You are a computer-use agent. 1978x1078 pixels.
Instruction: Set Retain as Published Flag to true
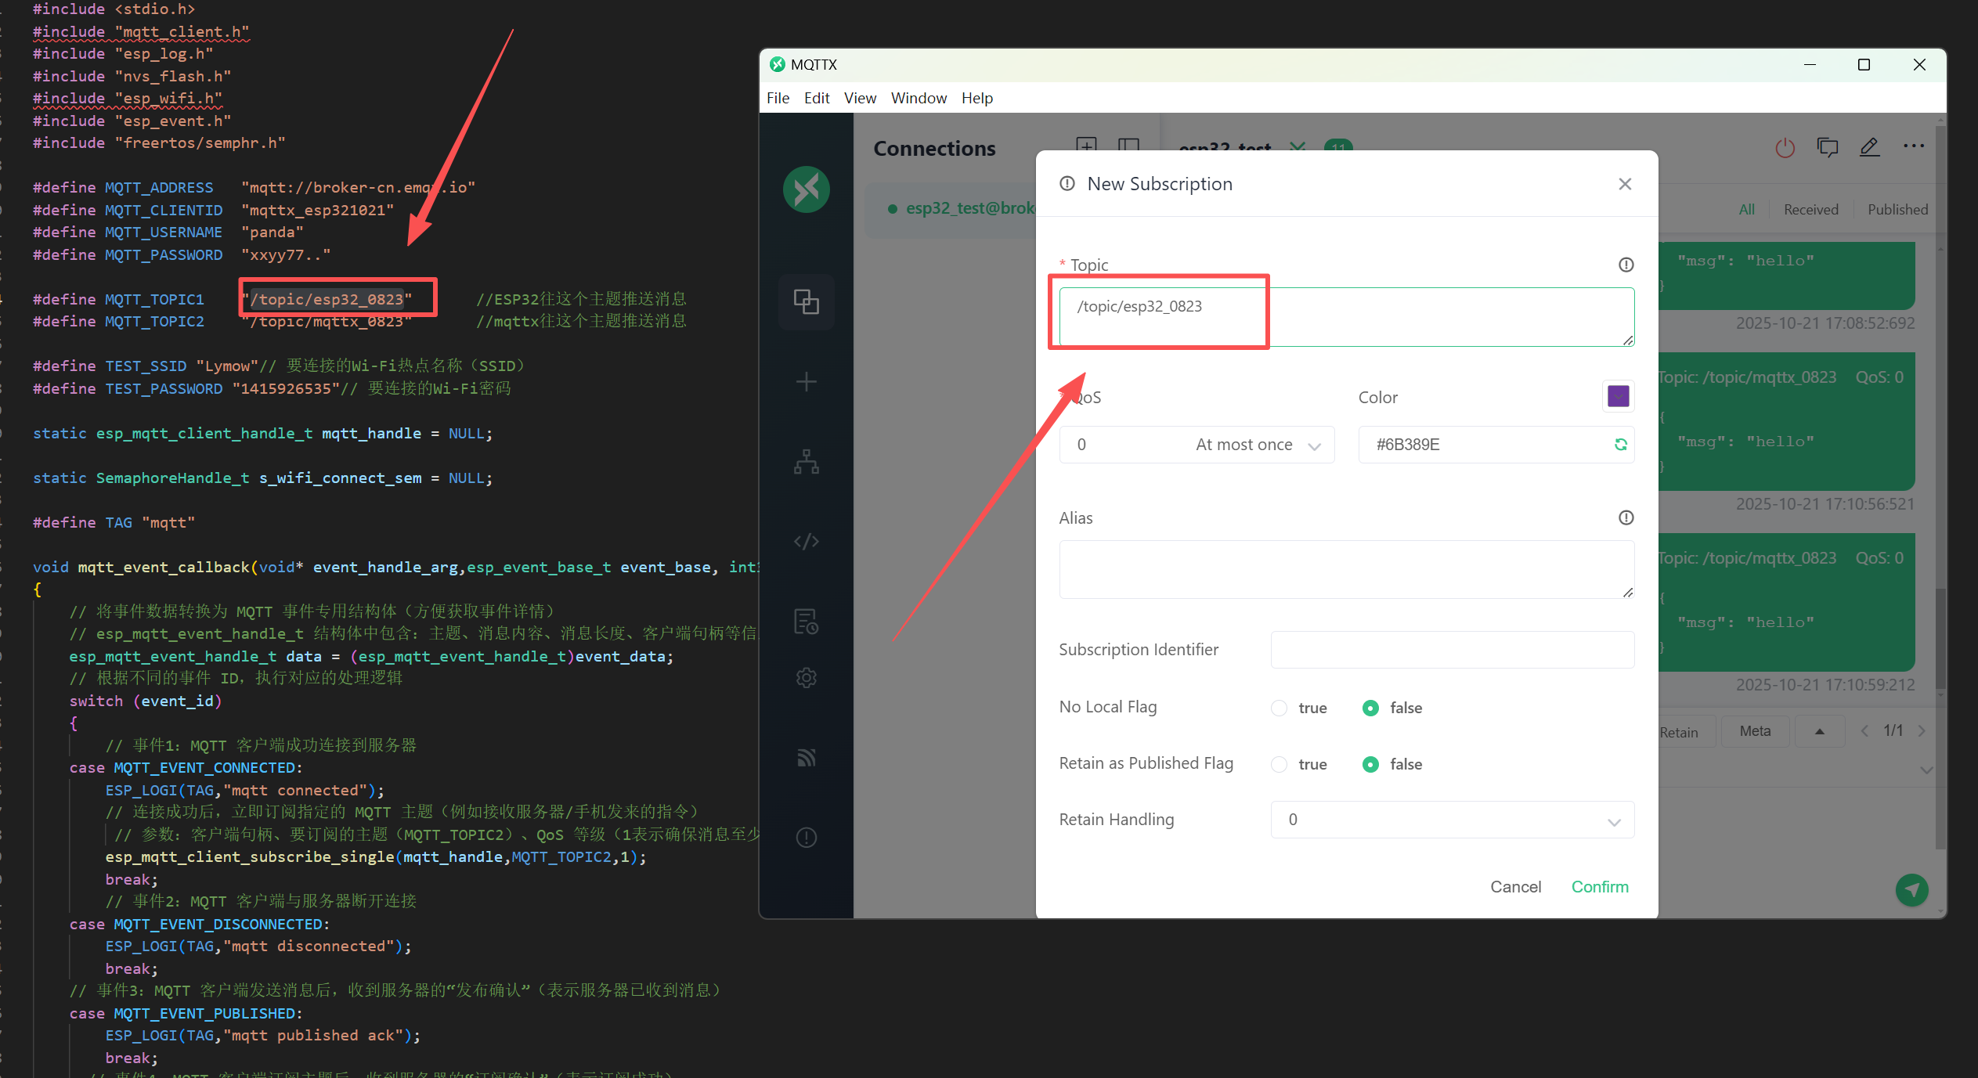click(x=1279, y=764)
